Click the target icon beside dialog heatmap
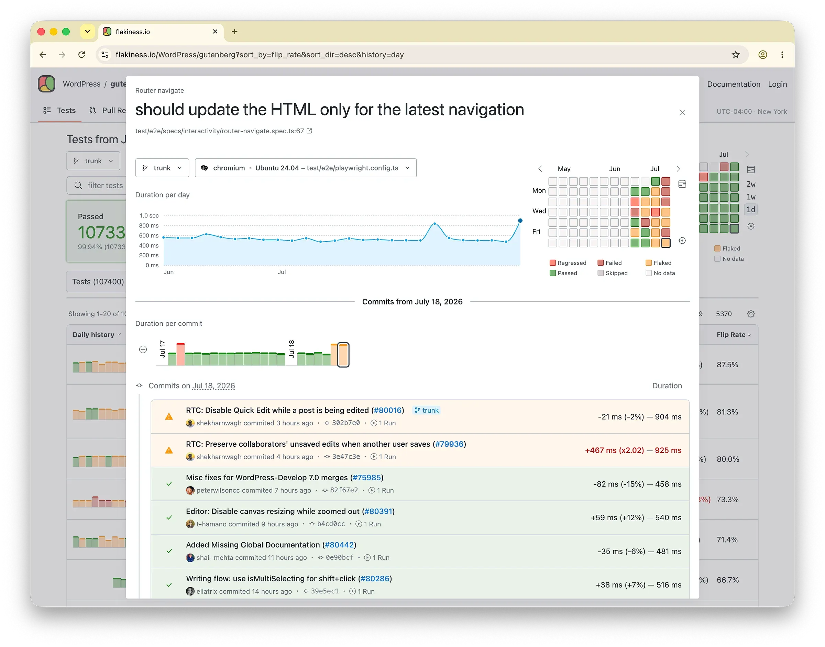825x647 pixels. click(x=682, y=241)
